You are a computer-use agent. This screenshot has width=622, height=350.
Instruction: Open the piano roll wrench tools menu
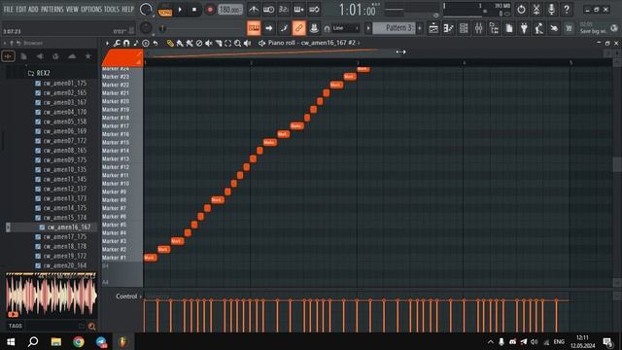pyautogui.click(x=117, y=43)
